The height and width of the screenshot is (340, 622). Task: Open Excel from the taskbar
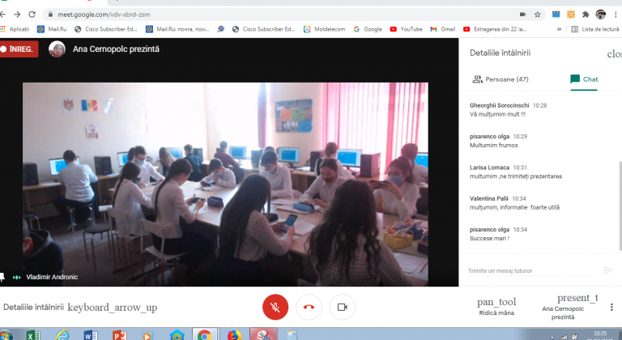[34, 334]
